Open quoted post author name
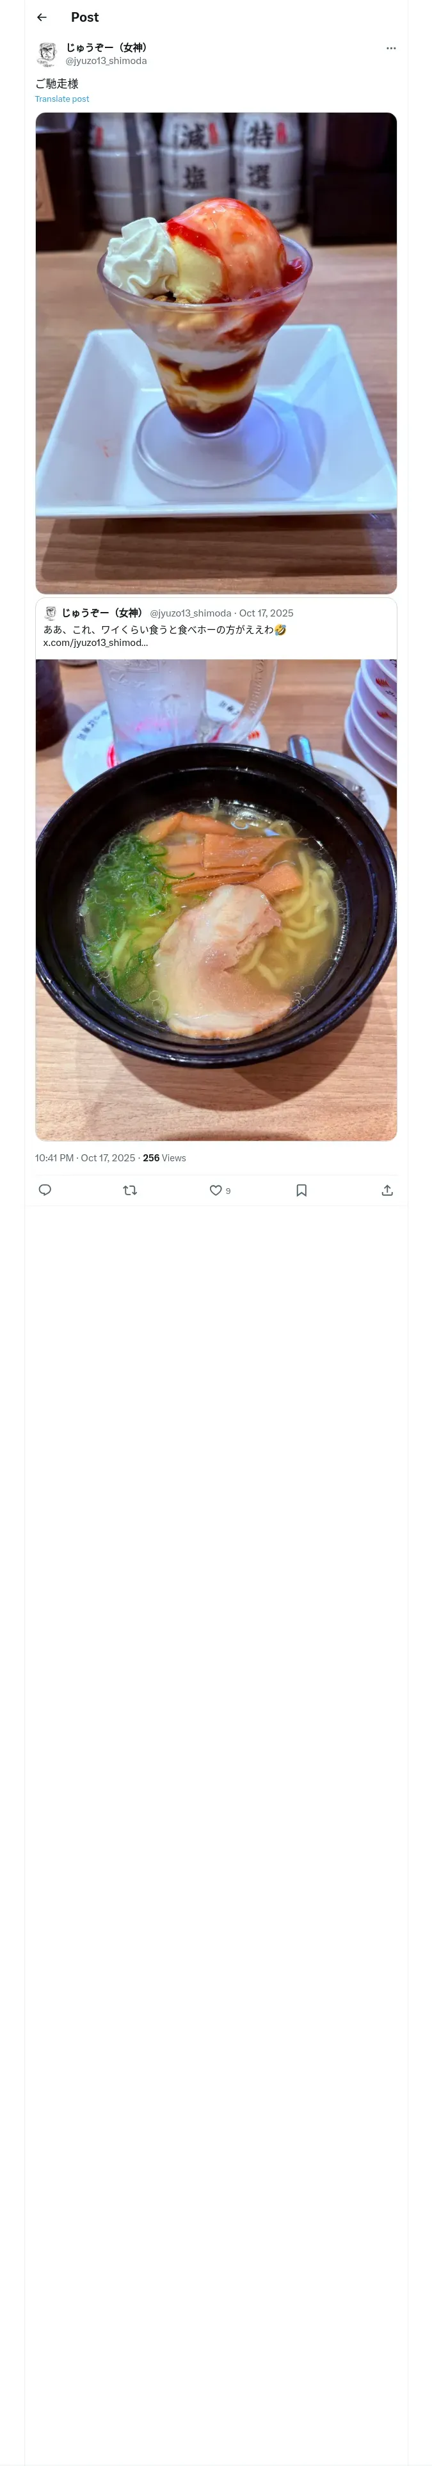 102,613
